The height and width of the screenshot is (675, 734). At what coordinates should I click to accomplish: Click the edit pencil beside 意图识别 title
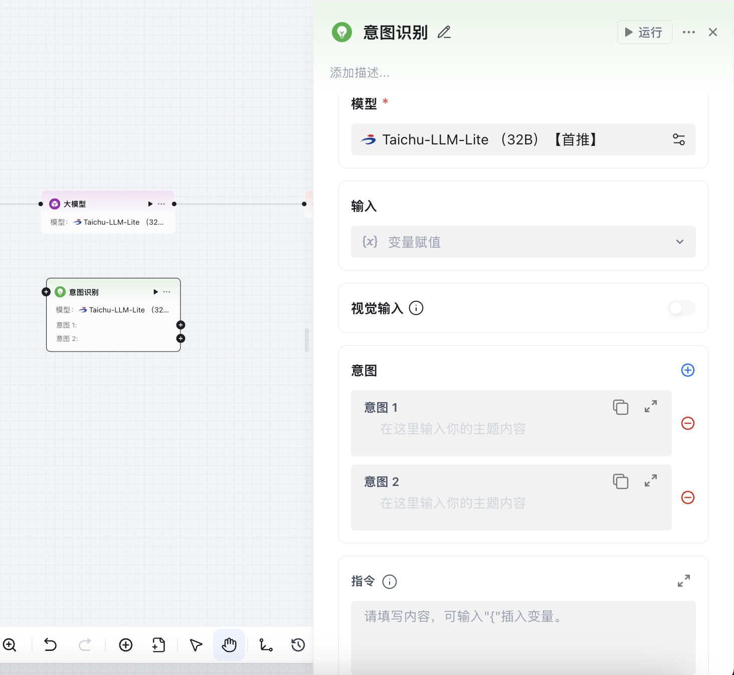coord(444,33)
